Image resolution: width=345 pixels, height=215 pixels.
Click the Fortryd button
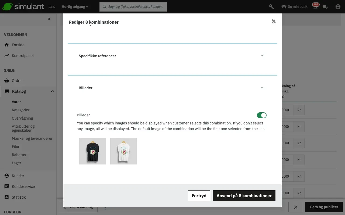[199, 196]
